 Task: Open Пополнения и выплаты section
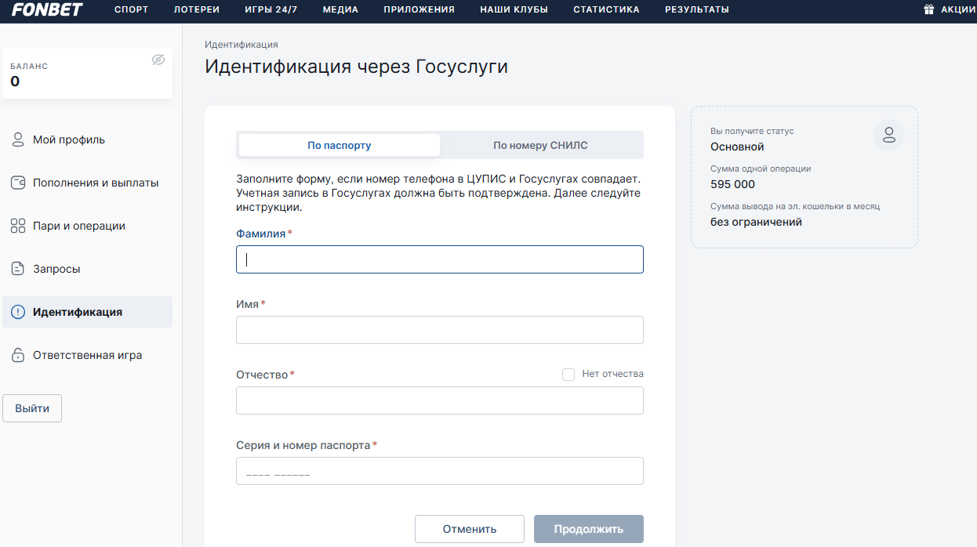[x=87, y=183]
